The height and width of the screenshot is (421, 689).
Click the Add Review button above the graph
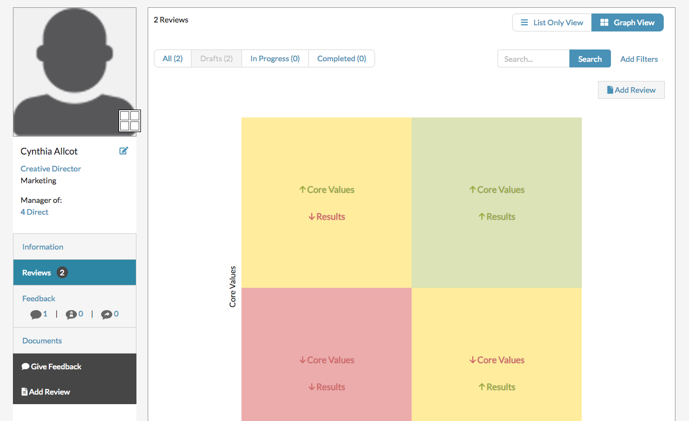pyautogui.click(x=631, y=90)
